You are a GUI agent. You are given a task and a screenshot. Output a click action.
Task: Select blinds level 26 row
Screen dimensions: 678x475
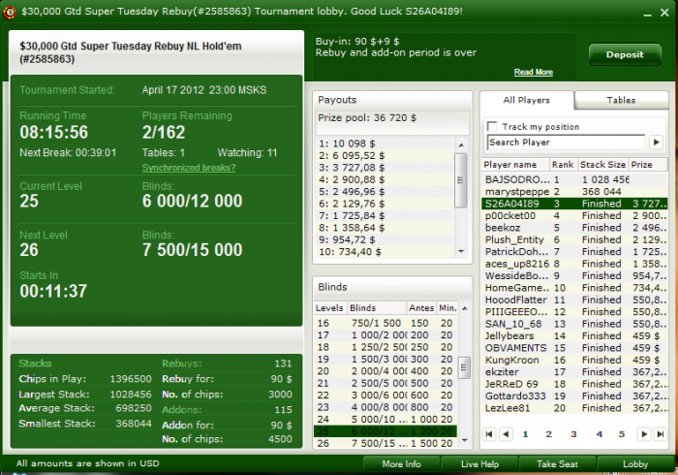[385, 443]
